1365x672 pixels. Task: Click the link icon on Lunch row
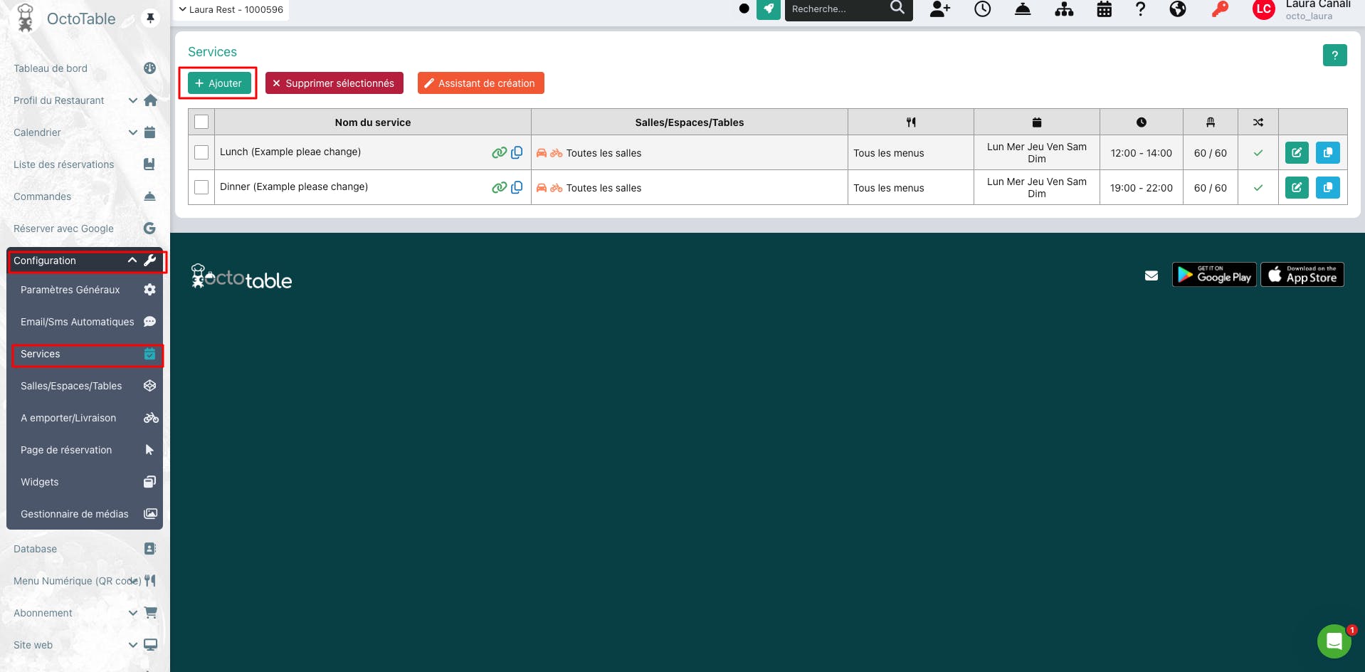[x=499, y=152]
